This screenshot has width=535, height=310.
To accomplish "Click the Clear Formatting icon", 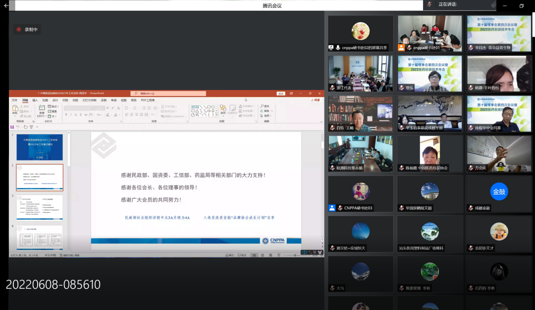I will point(119,108).
